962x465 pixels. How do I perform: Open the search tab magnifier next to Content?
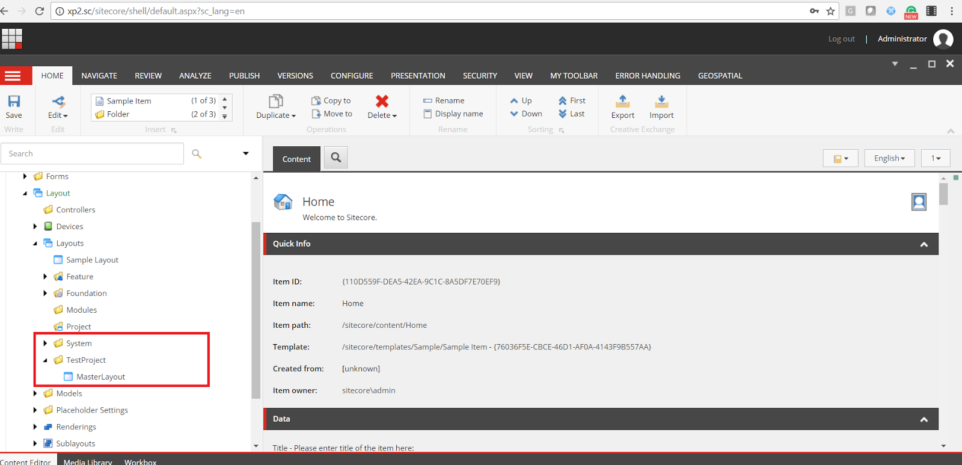point(336,158)
